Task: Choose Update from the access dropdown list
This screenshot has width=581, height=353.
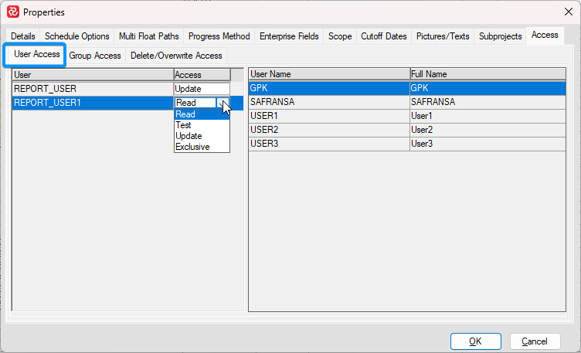Action: click(189, 136)
